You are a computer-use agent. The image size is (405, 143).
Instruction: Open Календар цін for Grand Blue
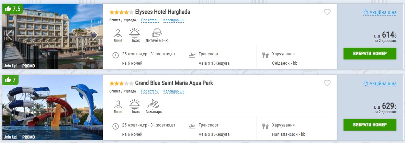coord(174,91)
